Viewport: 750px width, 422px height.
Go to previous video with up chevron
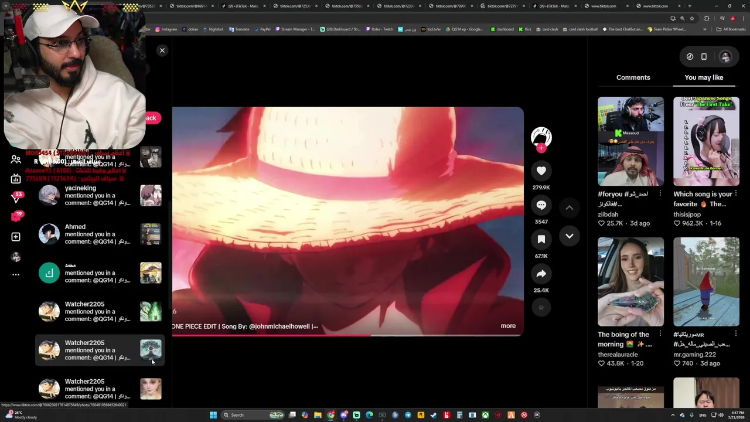pos(569,207)
